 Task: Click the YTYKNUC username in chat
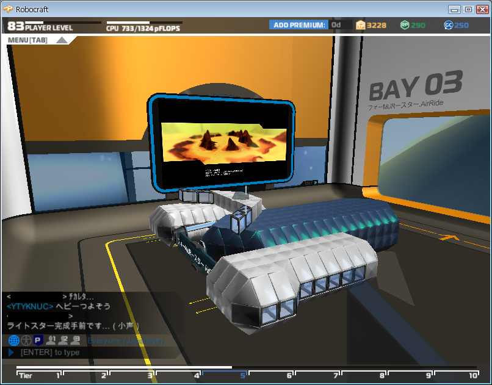point(30,306)
